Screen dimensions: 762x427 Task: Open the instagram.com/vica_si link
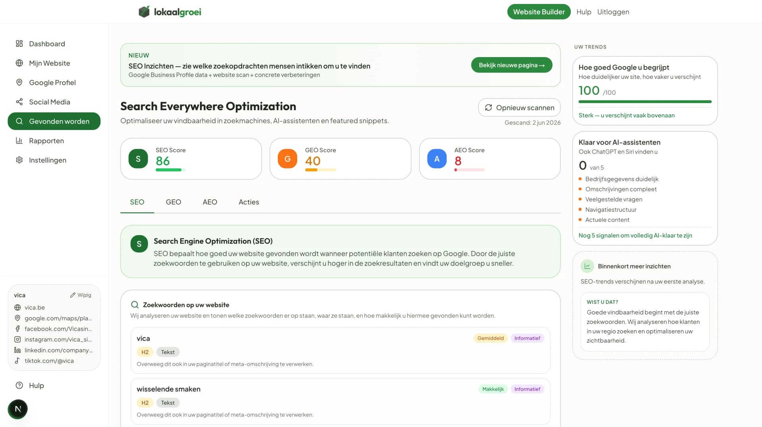click(x=58, y=340)
